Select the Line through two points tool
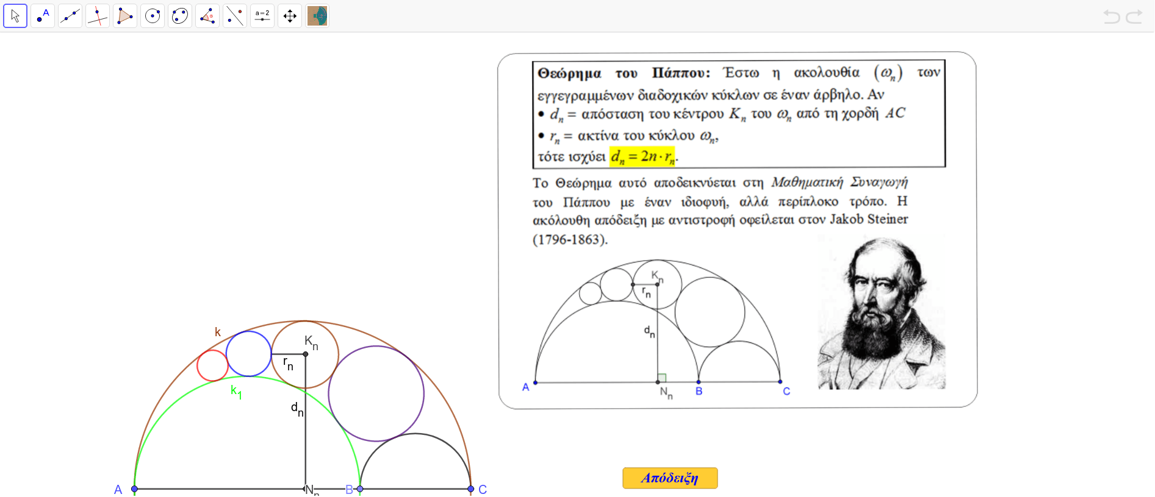1155x497 pixels. [x=70, y=16]
